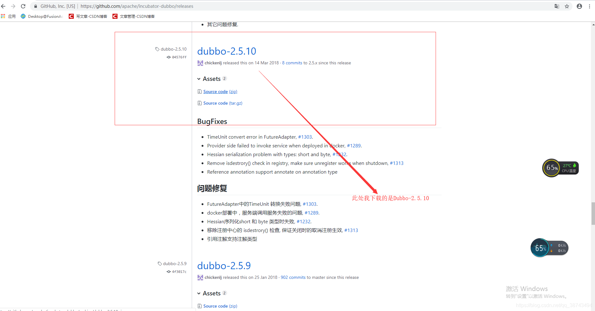Viewport: 595px width, 311px height.
Task: Download dubbo-2.5.10 Source code (tar.gz)
Action: coord(223,103)
